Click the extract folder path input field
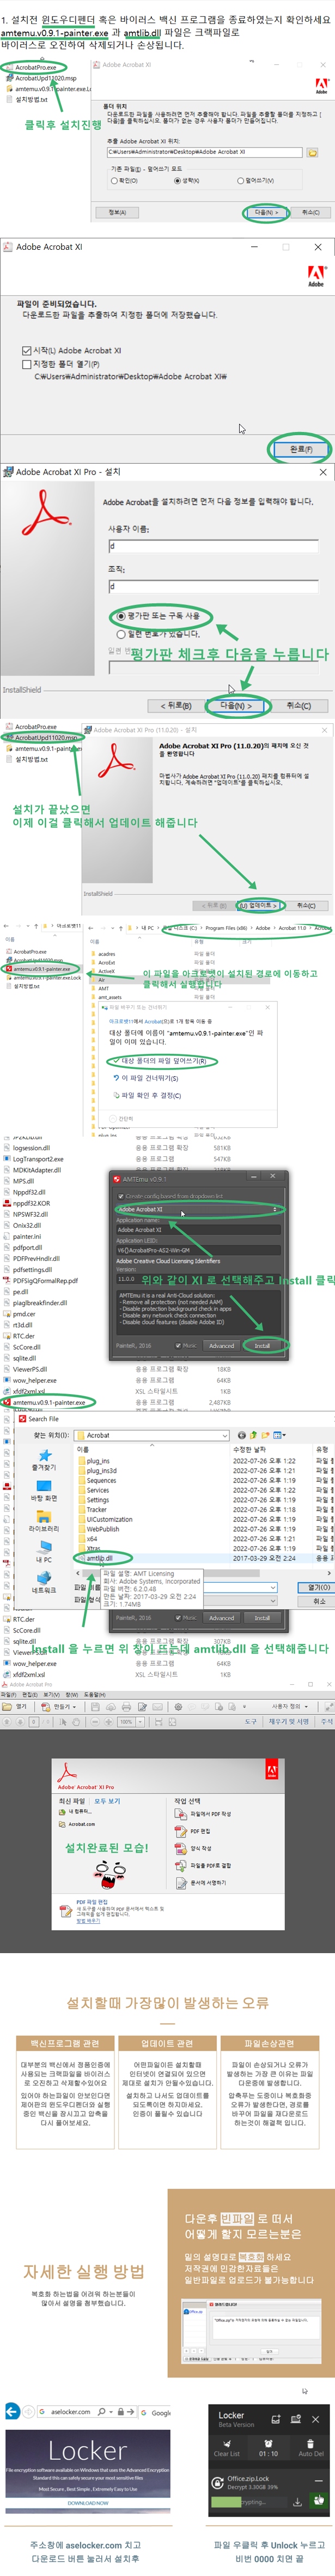The image size is (335, 2576). [x=204, y=152]
